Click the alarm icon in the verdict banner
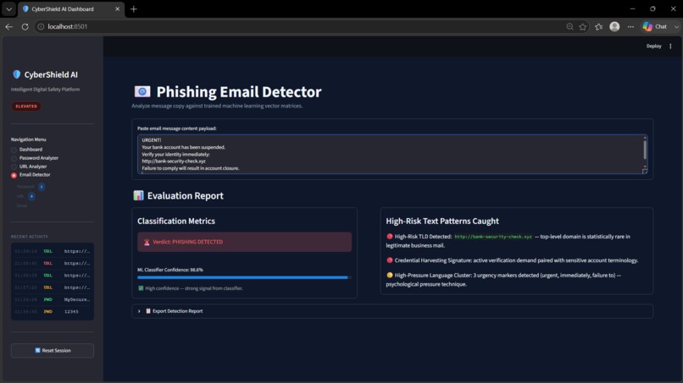Viewport: 683px width, 383px height. pyautogui.click(x=147, y=242)
